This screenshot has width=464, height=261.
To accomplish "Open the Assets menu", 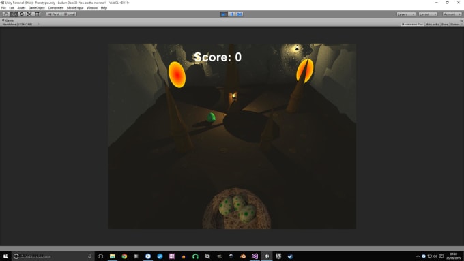I will [x=21, y=8].
